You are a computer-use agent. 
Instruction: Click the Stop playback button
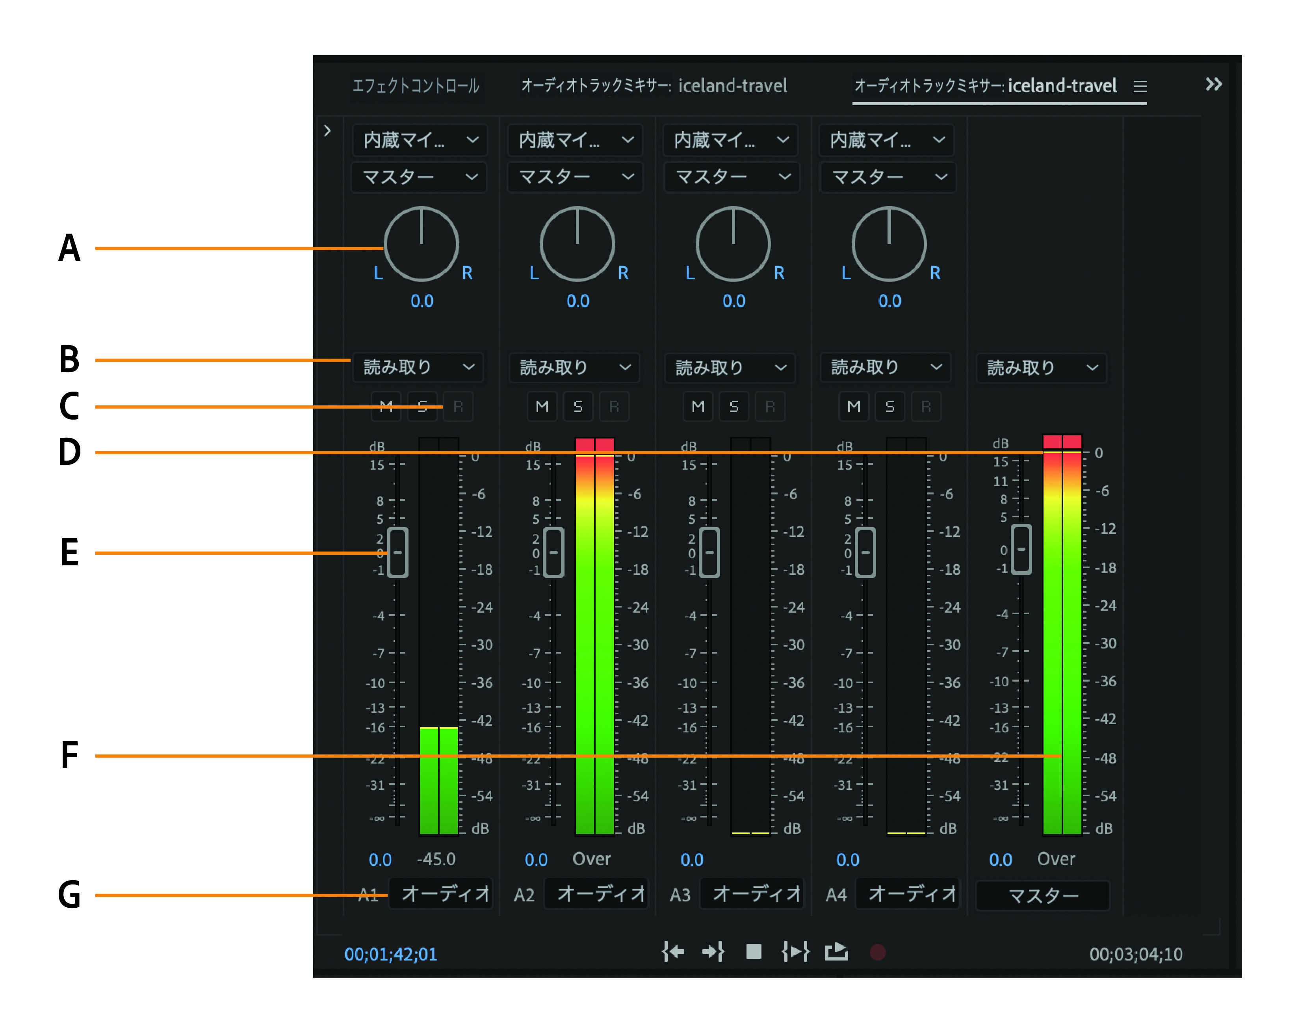click(753, 952)
